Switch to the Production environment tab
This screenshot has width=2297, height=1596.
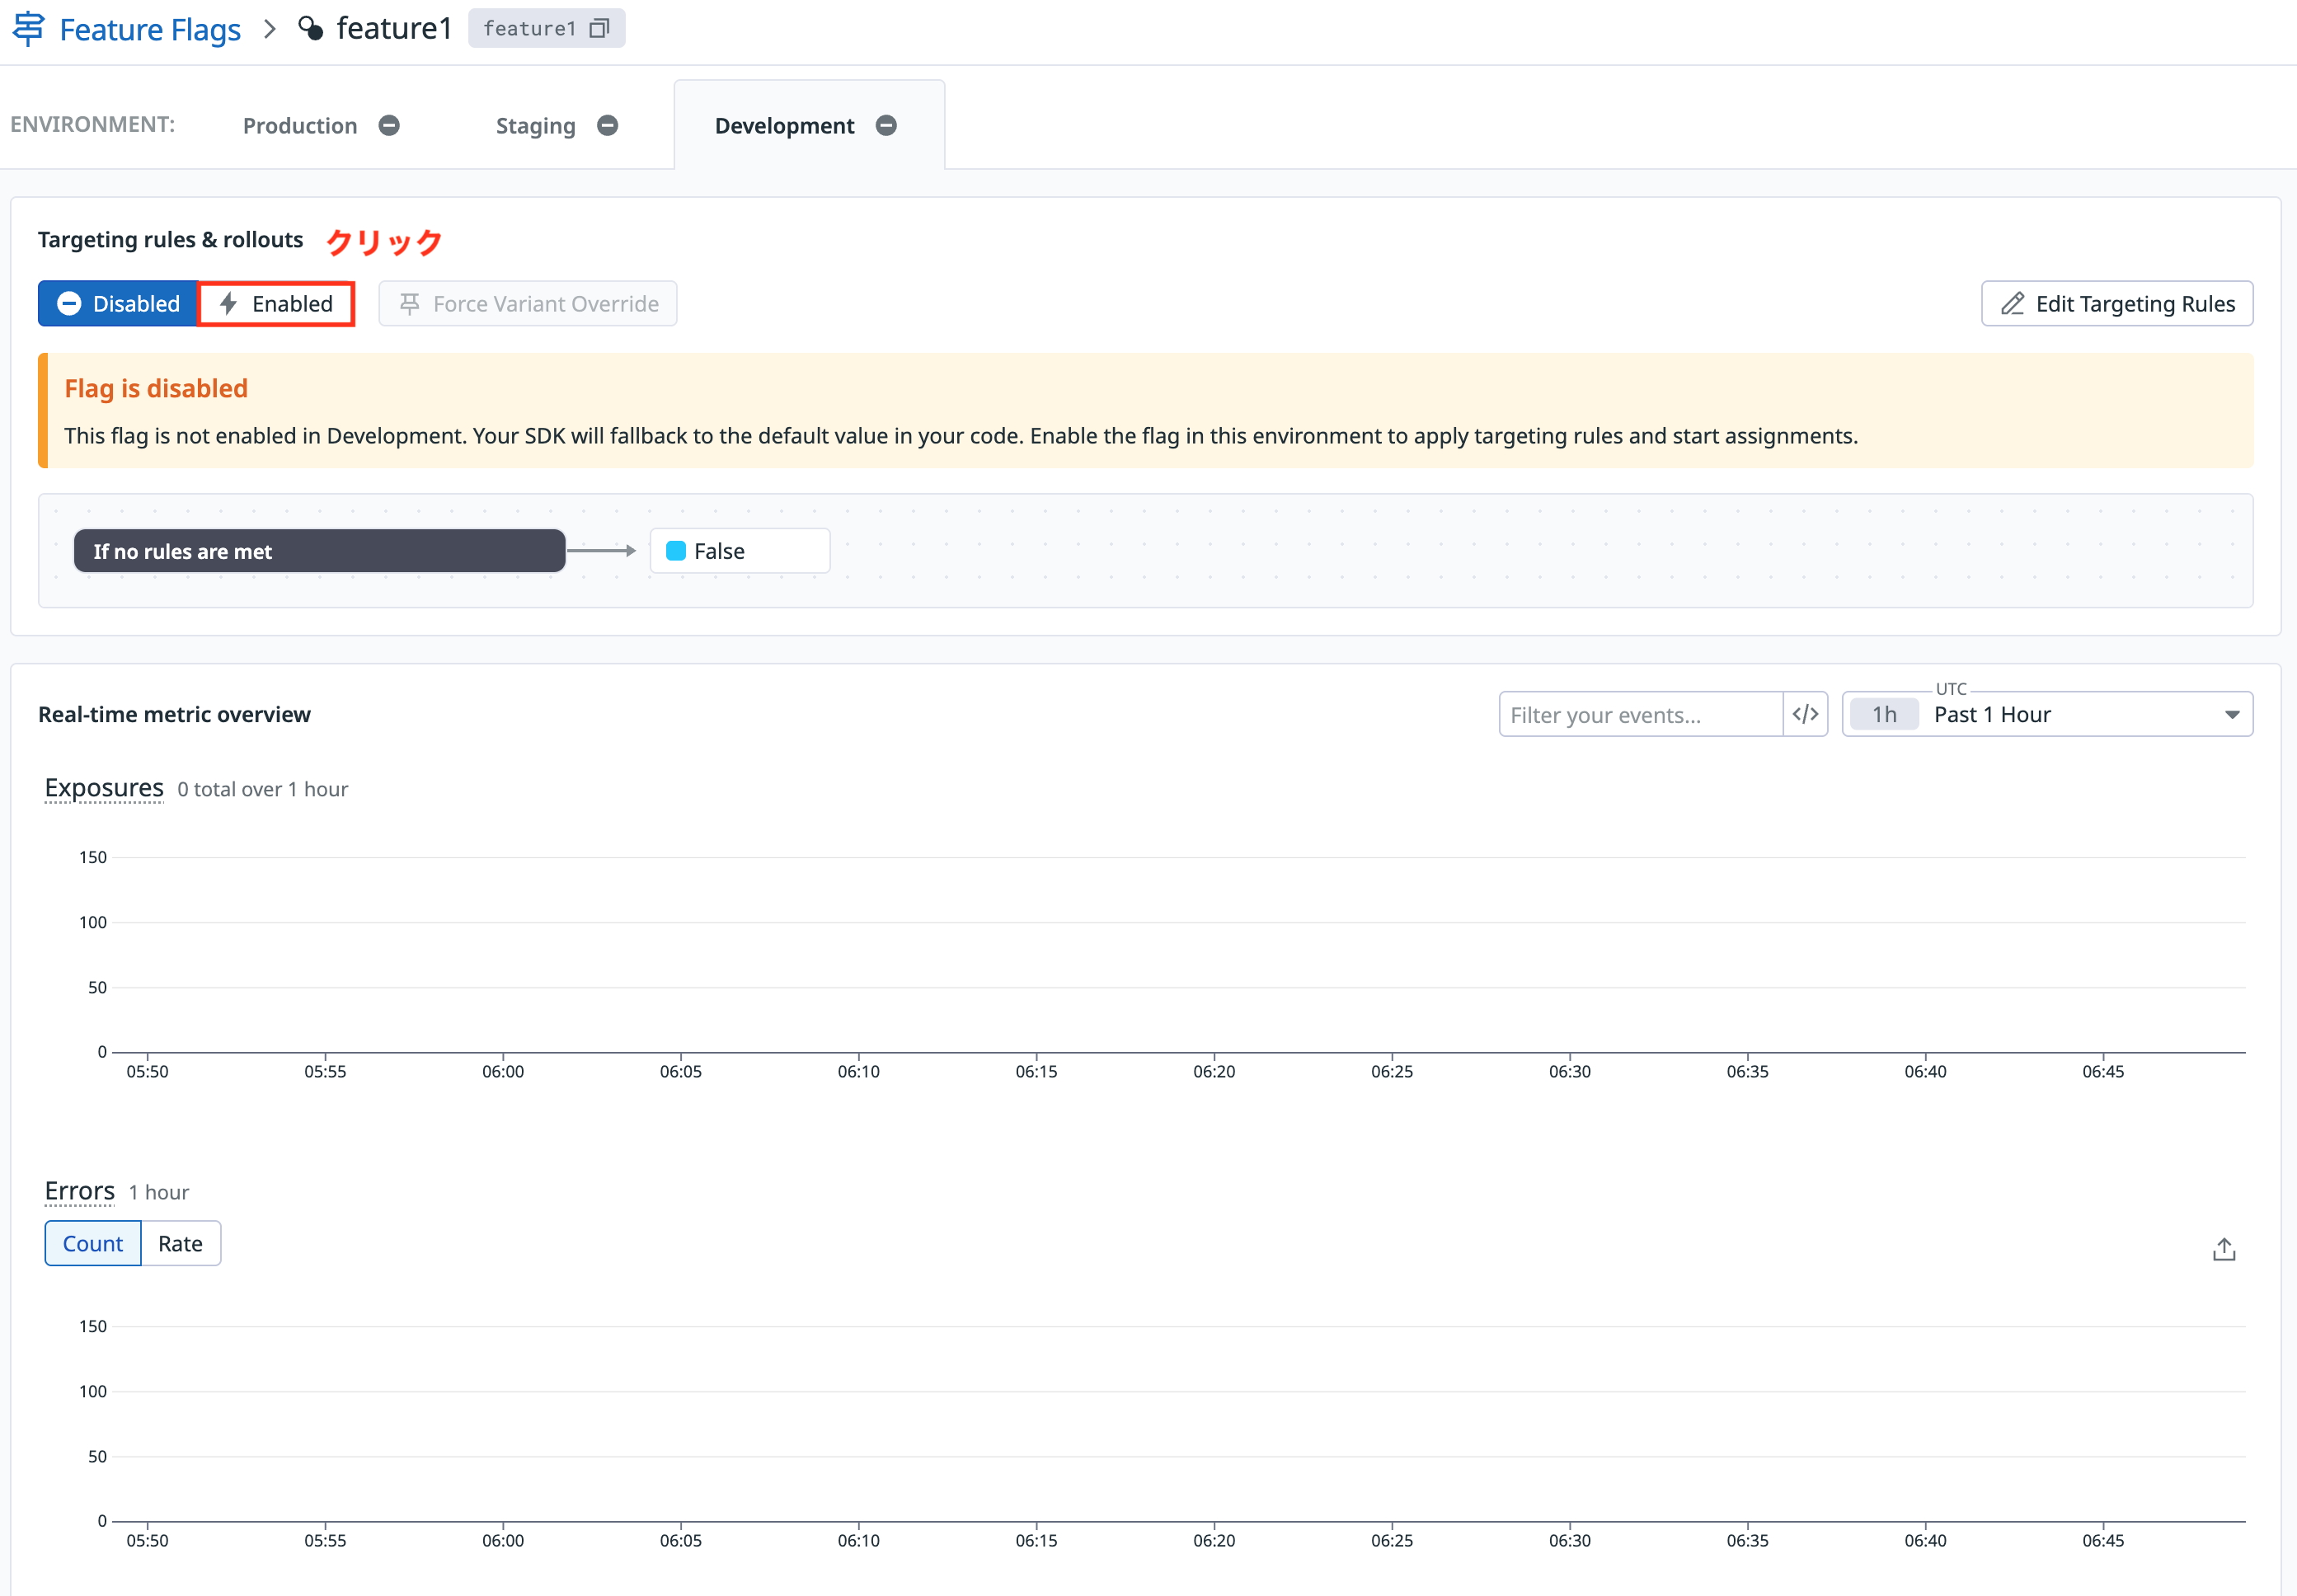tap(300, 126)
